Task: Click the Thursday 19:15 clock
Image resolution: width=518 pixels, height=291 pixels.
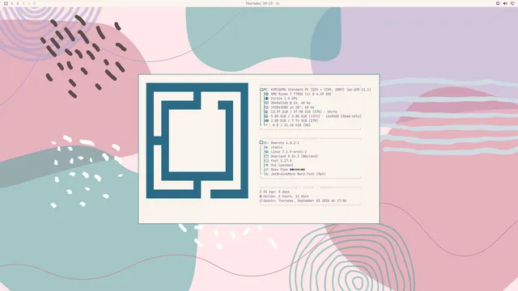Action: point(259,3)
